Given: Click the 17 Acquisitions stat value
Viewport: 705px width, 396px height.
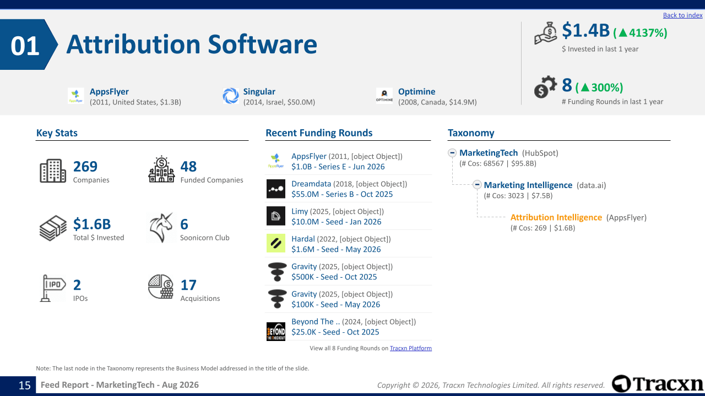Looking at the screenshot, I should pyautogui.click(x=188, y=284).
